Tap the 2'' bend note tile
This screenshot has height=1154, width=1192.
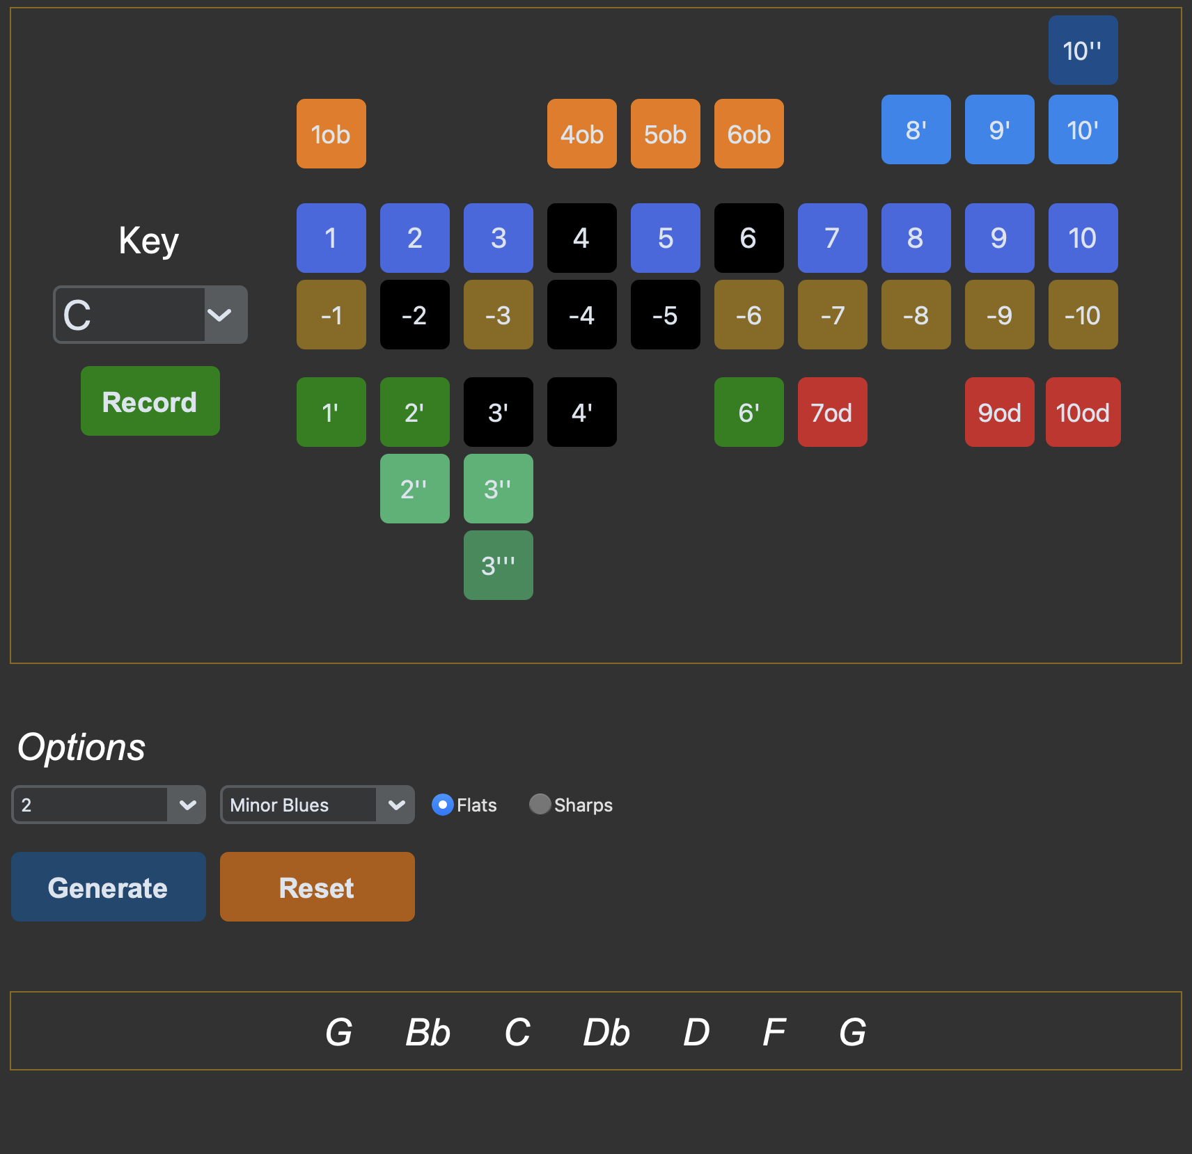[x=415, y=489]
